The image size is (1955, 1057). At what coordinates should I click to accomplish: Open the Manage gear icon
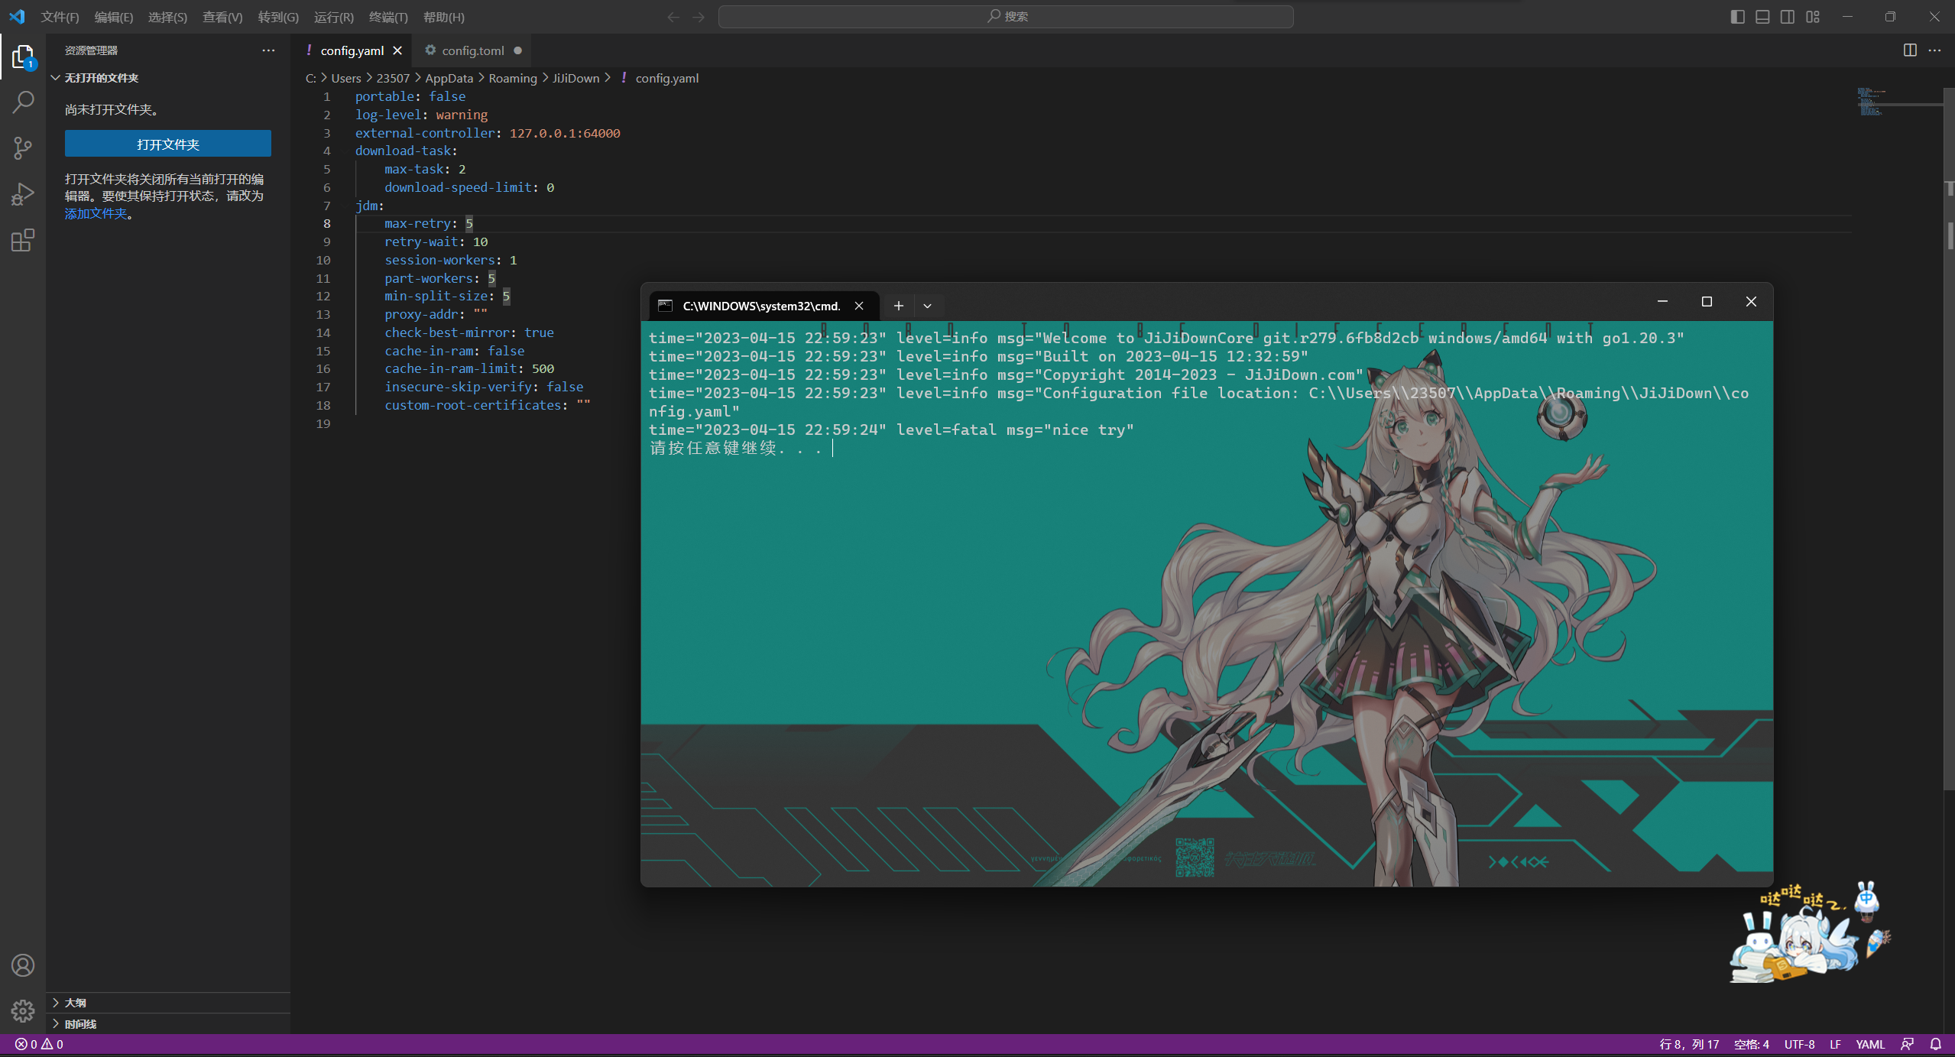(x=23, y=1011)
